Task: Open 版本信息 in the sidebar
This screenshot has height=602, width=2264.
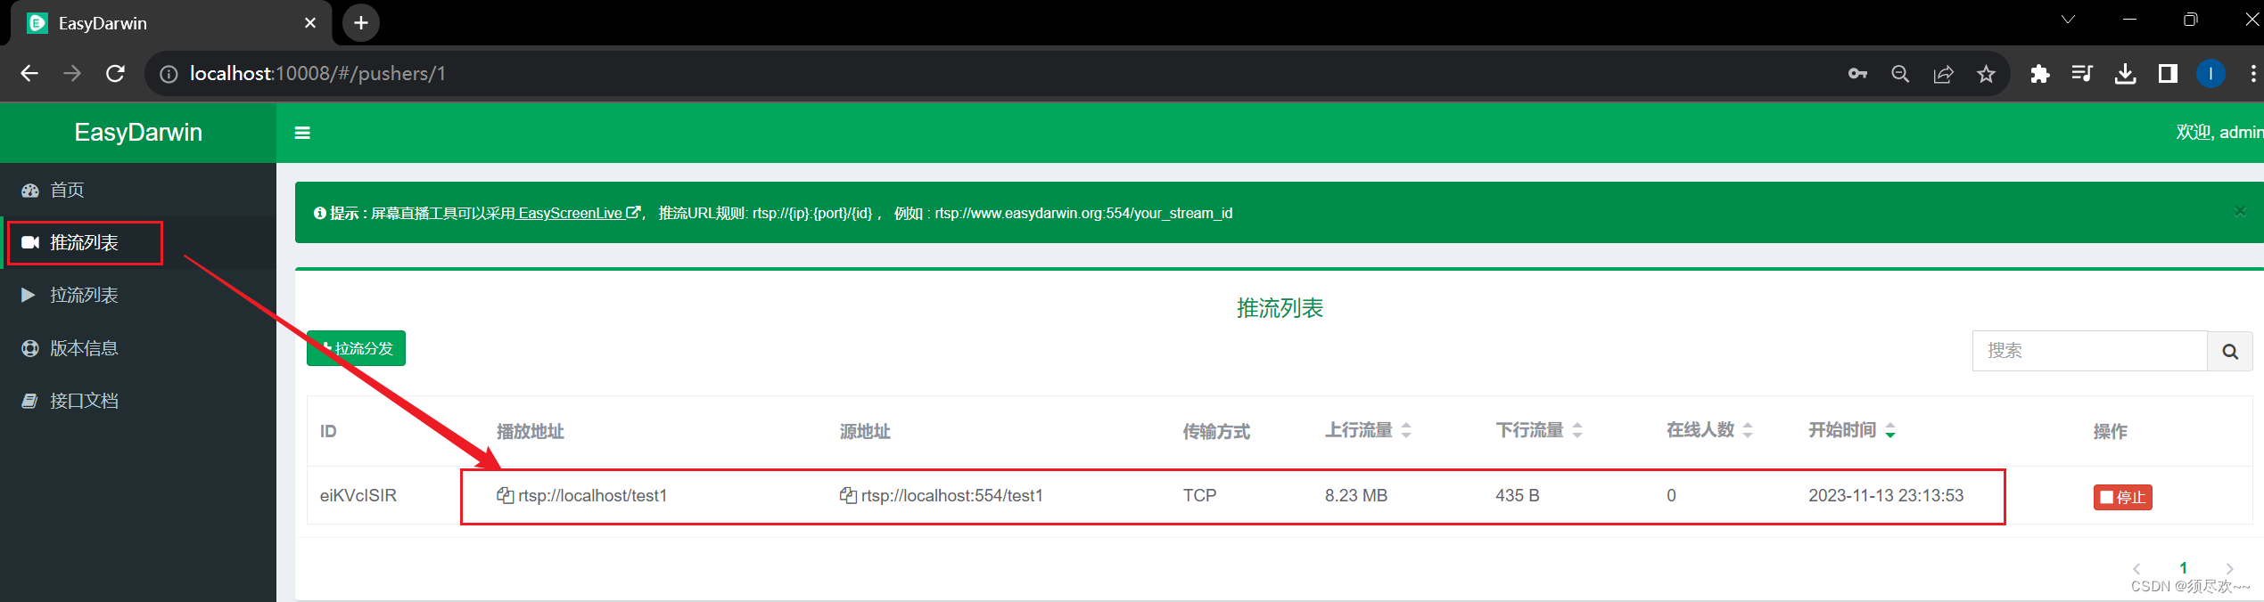Action: pos(138,348)
